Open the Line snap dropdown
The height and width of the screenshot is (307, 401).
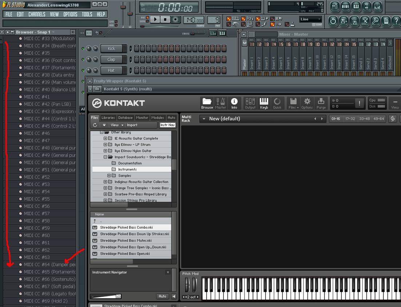coord(310,19)
